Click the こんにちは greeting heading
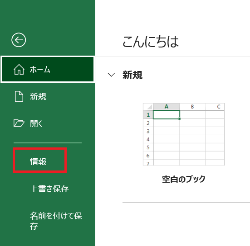Viewport: 250px width, 246px height. [151, 42]
